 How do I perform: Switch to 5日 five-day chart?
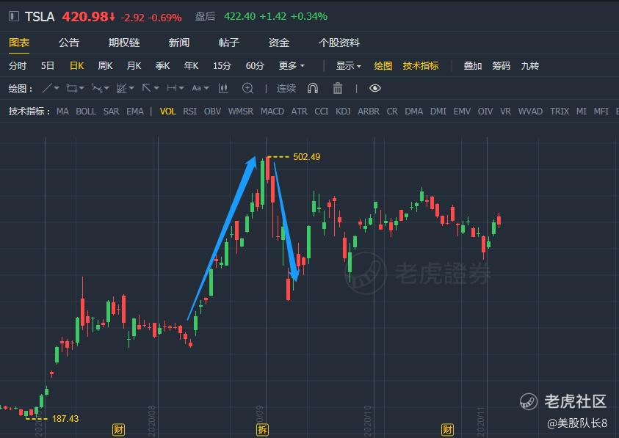(x=48, y=65)
